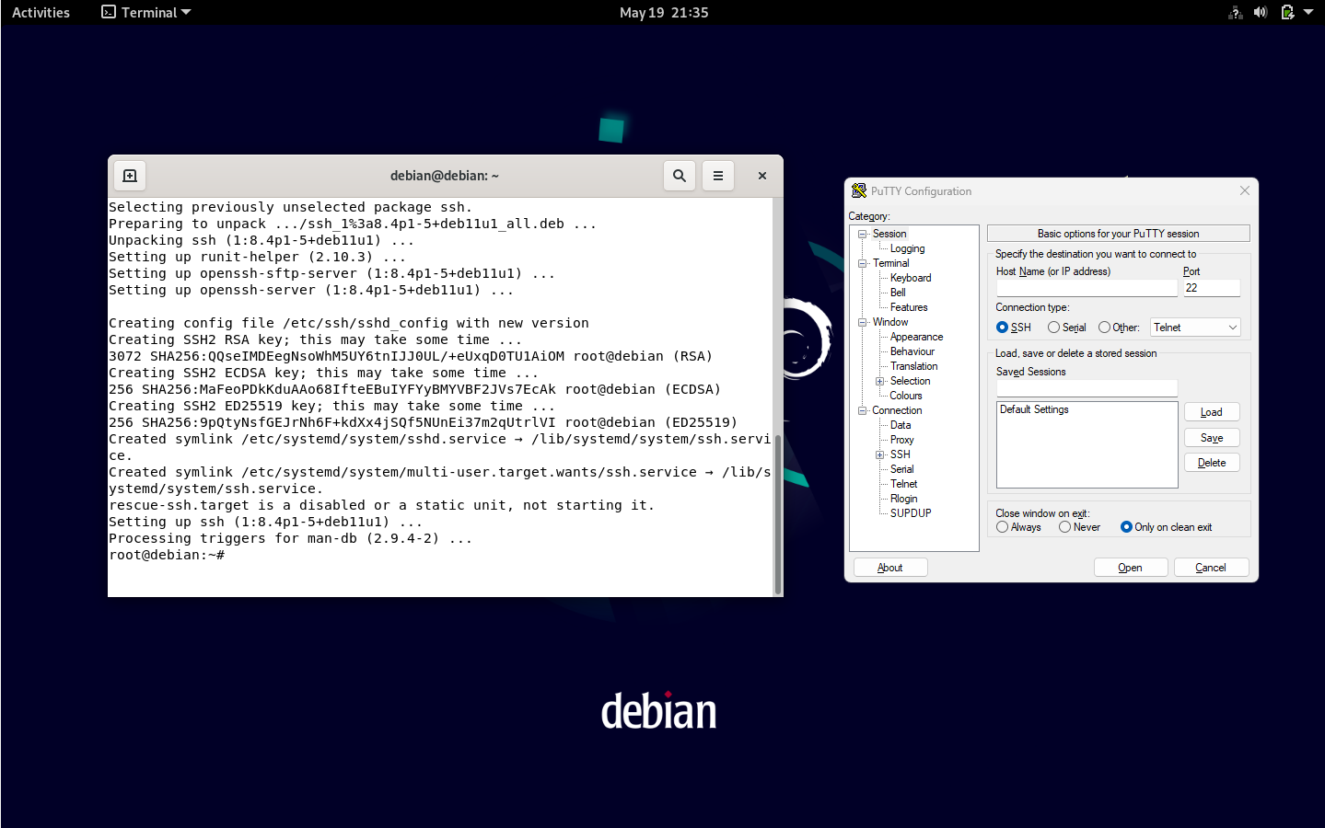This screenshot has height=828, width=1325.
Task: Select Telnet category in tree
Action: coord(903,484)
